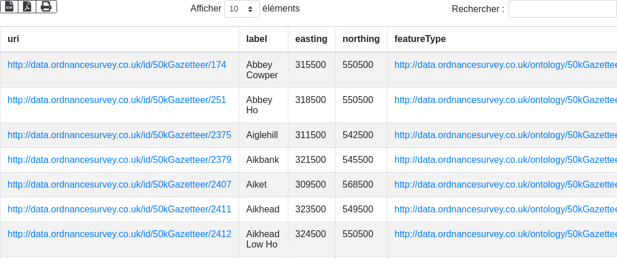Sort by the northing column header
The width and height of the screenshot is (617, 259).
click(x=361, y=39)
